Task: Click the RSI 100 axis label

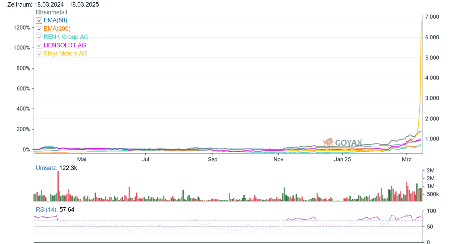Action: click(x=431, y=211)
